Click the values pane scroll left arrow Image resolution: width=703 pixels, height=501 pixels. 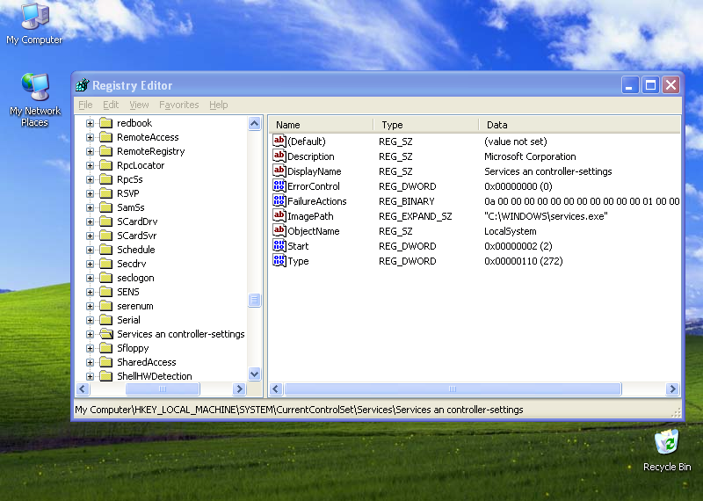276,388
